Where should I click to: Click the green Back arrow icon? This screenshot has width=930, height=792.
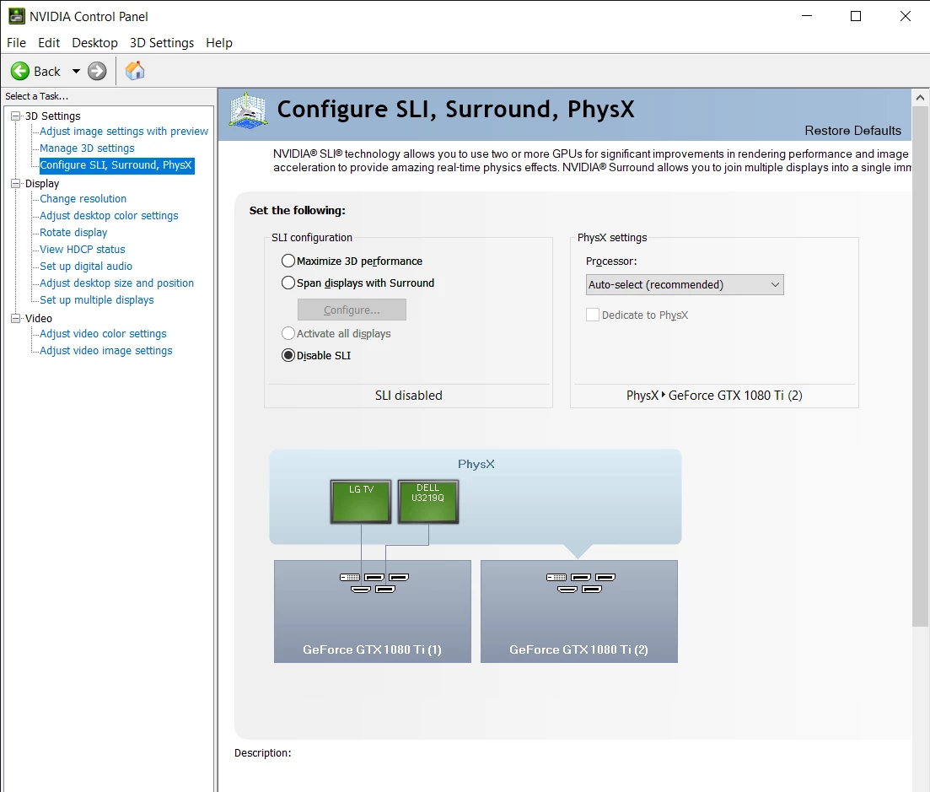tap(20, 71)
